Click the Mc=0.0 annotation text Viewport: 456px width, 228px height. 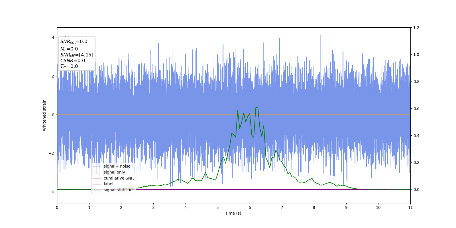tap(69, 49)
